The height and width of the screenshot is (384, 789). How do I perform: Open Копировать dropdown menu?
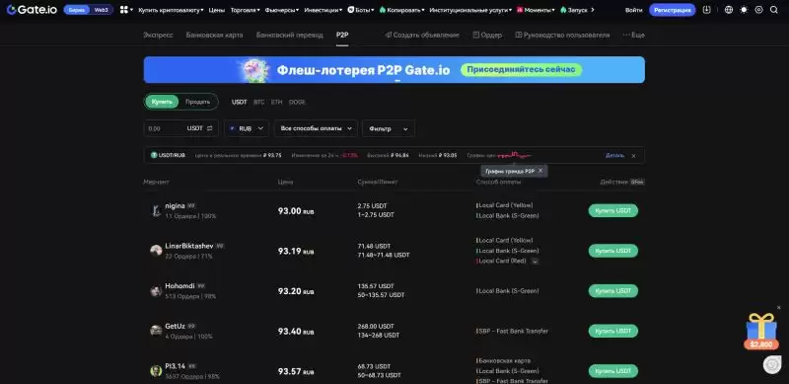tap(401, 10)
